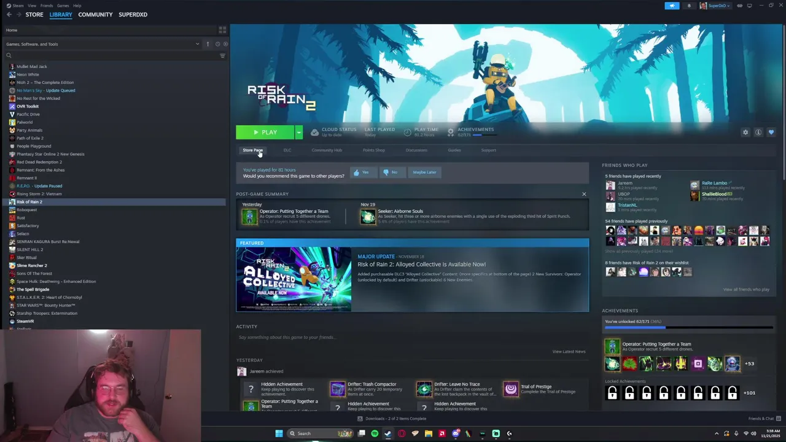This screenshot has width=786, height=442.
Task: Open the Friends menu
Action: (47, 6)
